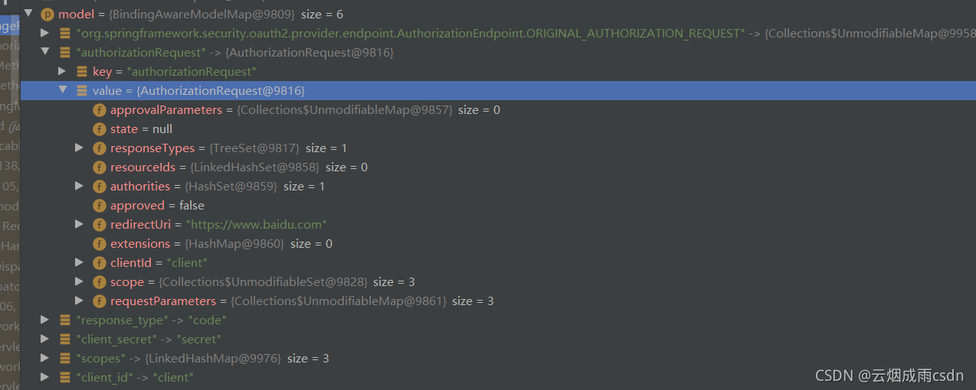The width and height of the screenshot is (976, 390).
Task: Click the approvalParameters field icon
Action: pyautogui.click(x=99, y=110)
